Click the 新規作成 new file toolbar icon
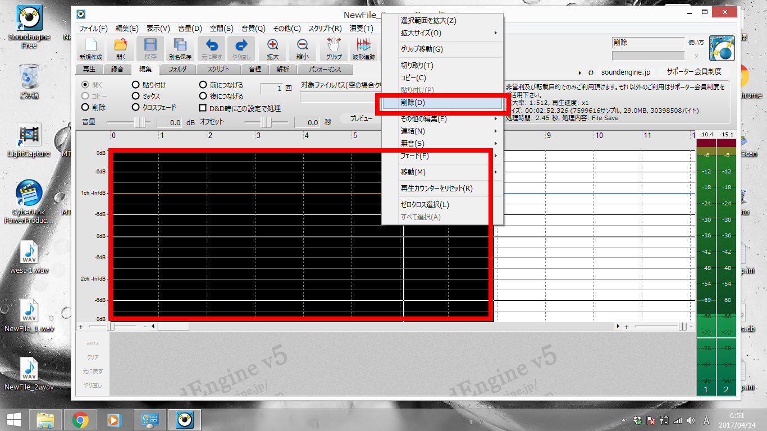 coord(91,48)
